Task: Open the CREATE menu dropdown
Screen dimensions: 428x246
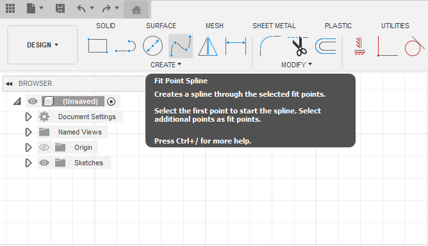Action: tap(166, 65)
